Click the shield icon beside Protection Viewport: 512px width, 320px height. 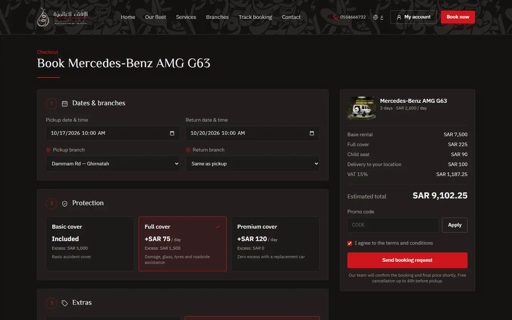65,203
